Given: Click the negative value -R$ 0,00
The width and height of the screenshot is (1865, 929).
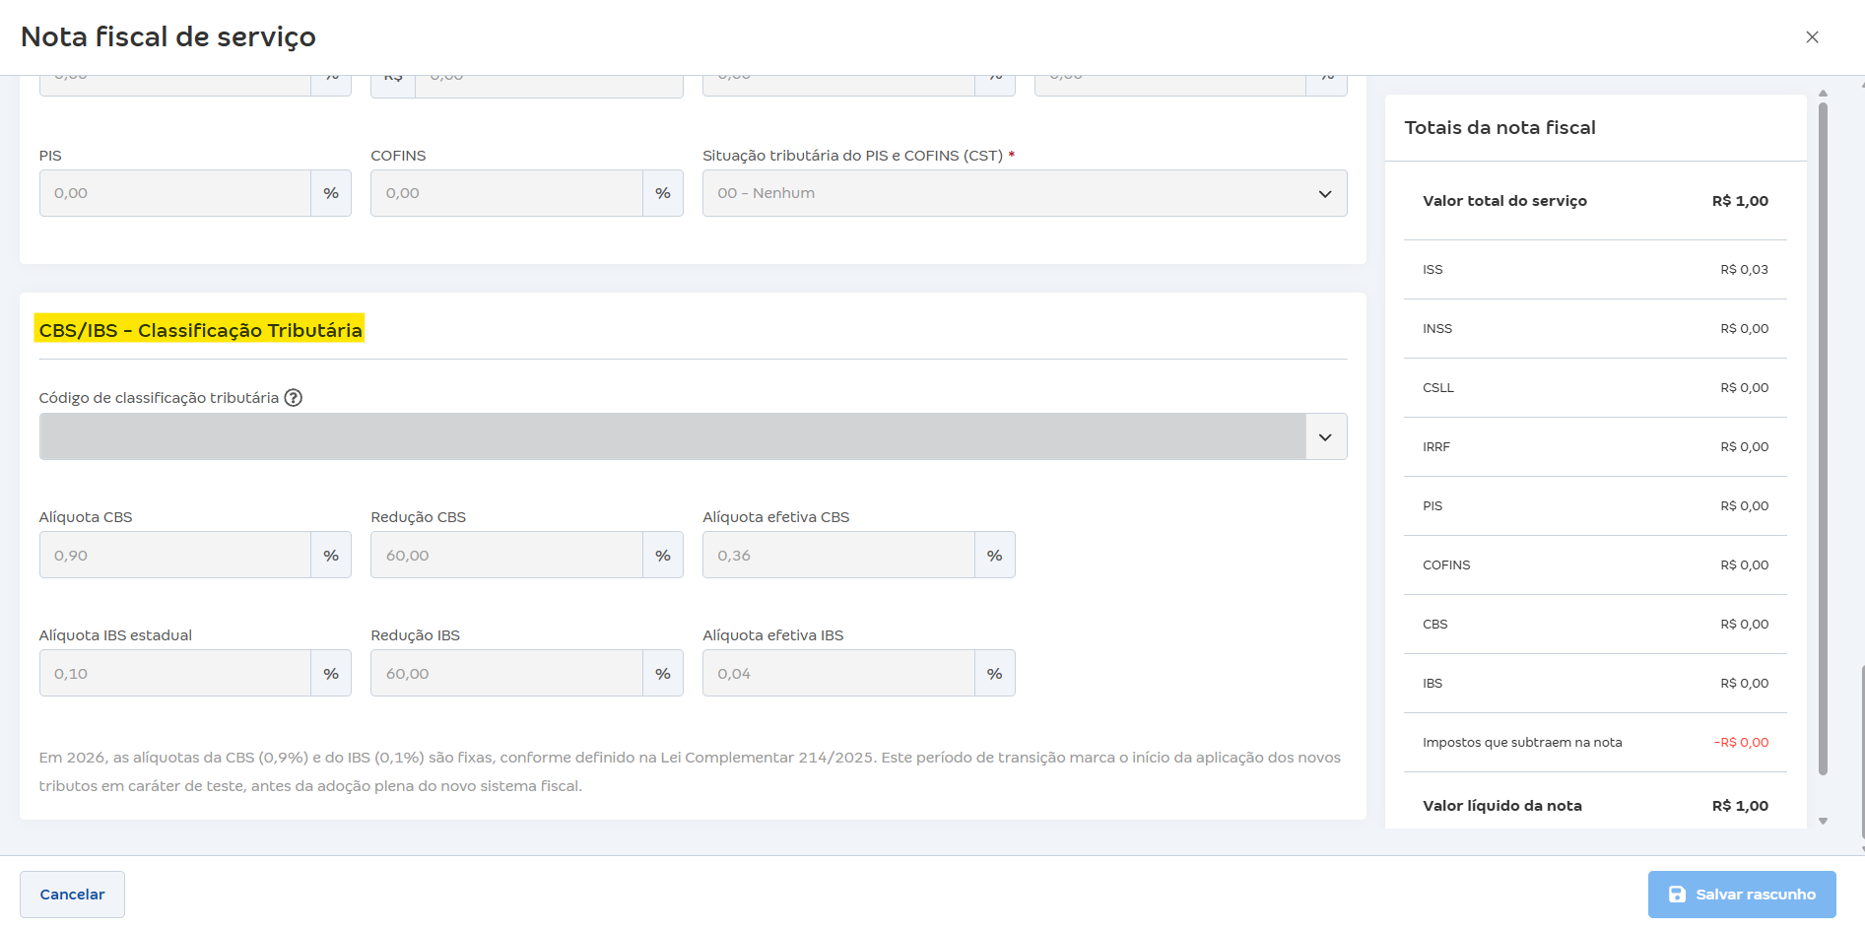Looking at the screenshot, I should click(x=1741, y=743).
